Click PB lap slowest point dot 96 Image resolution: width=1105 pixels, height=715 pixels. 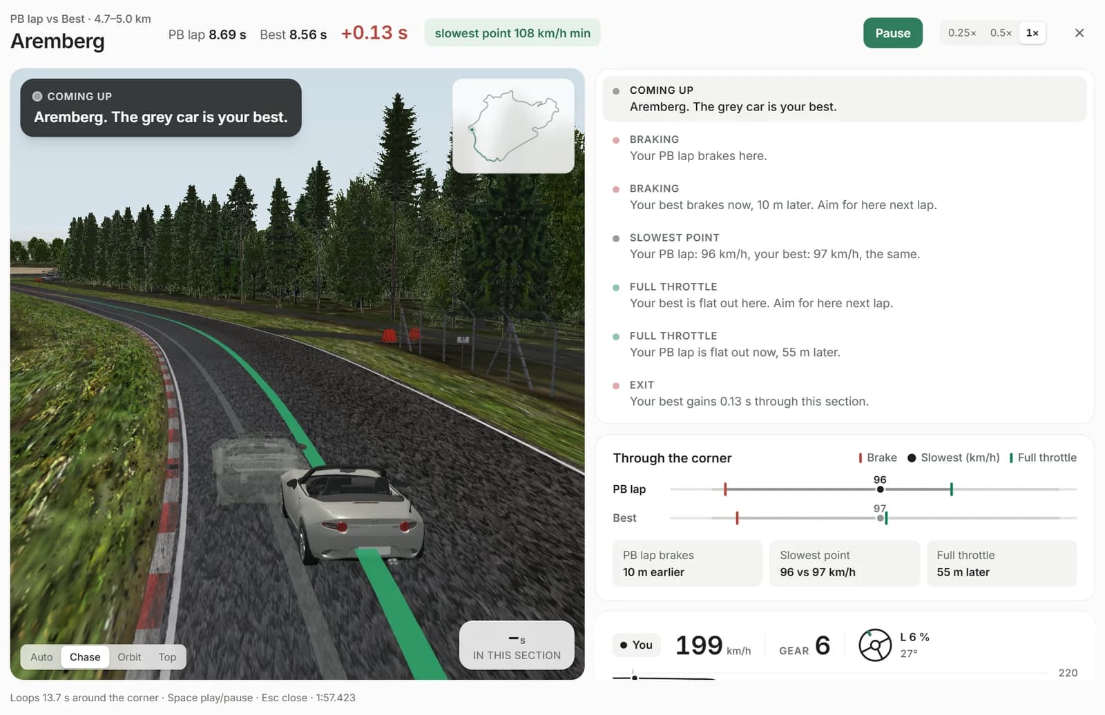(x=880, y=489)
